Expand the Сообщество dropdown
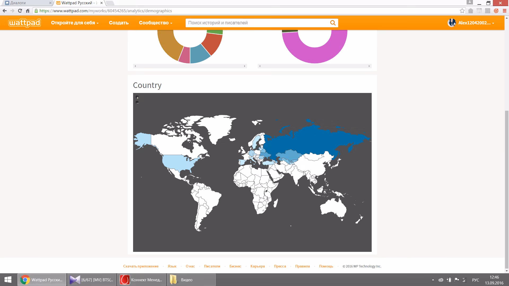The image size is (509, 286). pyautogui.click(x=156, y=23)
